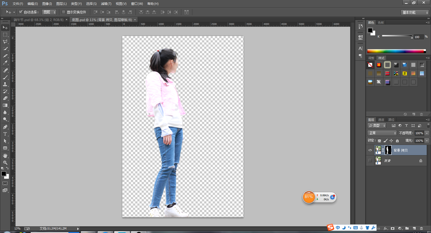Open the 正常 blend mode dropdown
This screenshot has width=431, height=233.
click(382, 133)
